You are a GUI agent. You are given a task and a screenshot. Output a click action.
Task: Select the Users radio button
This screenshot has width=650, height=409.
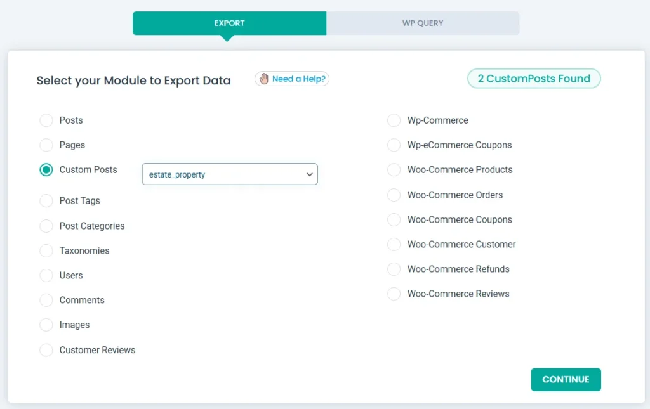(x=46, y=276)
